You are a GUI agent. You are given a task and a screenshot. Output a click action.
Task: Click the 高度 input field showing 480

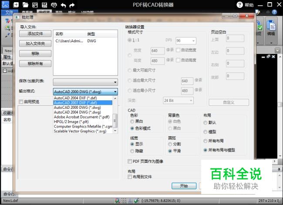(x=158, y=61)
